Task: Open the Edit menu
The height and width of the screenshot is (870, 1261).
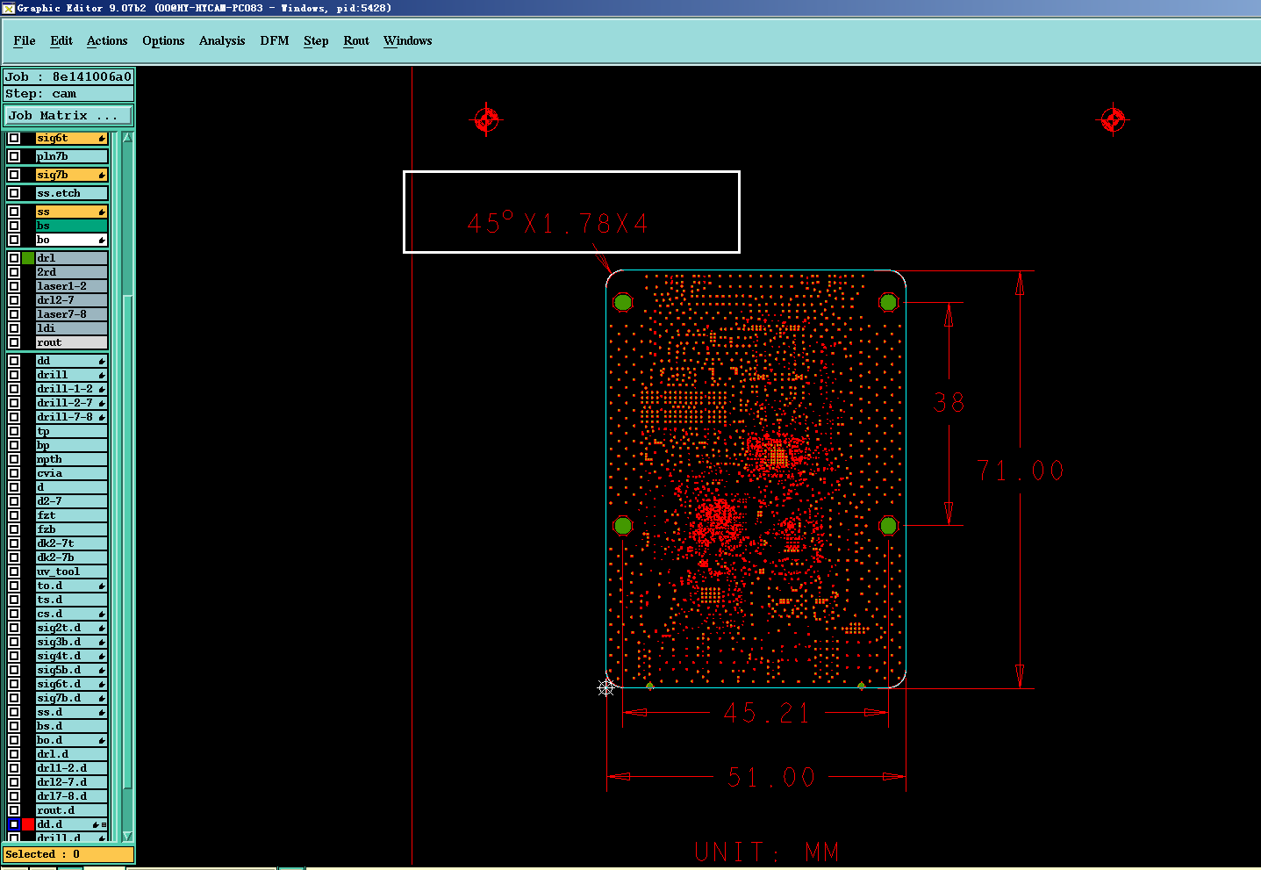Action: pyautogui.click(x=61, y=41)
